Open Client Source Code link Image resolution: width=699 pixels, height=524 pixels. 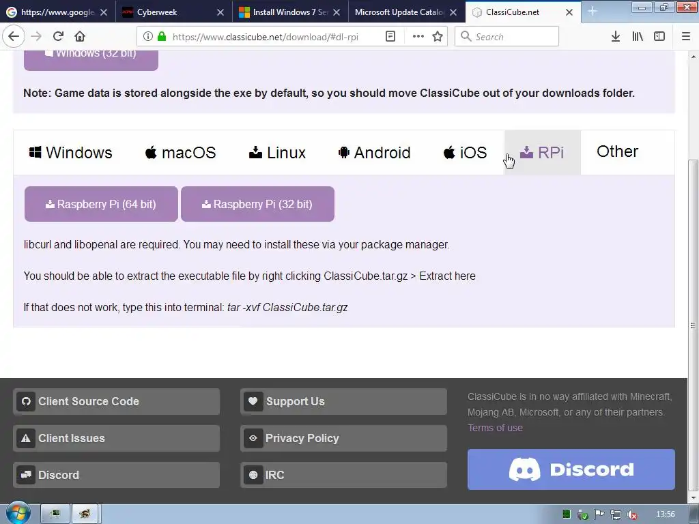pyautogui.click(x=116, y=401)
